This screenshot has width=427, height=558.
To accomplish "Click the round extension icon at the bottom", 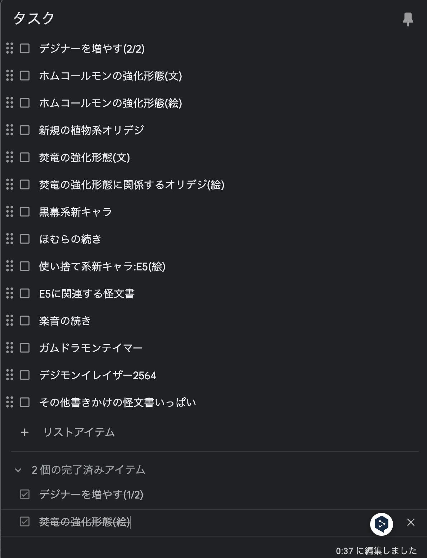I will (381, 524).
